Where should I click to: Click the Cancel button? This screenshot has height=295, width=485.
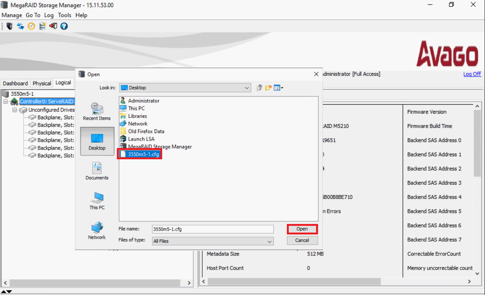coord(302,240)
